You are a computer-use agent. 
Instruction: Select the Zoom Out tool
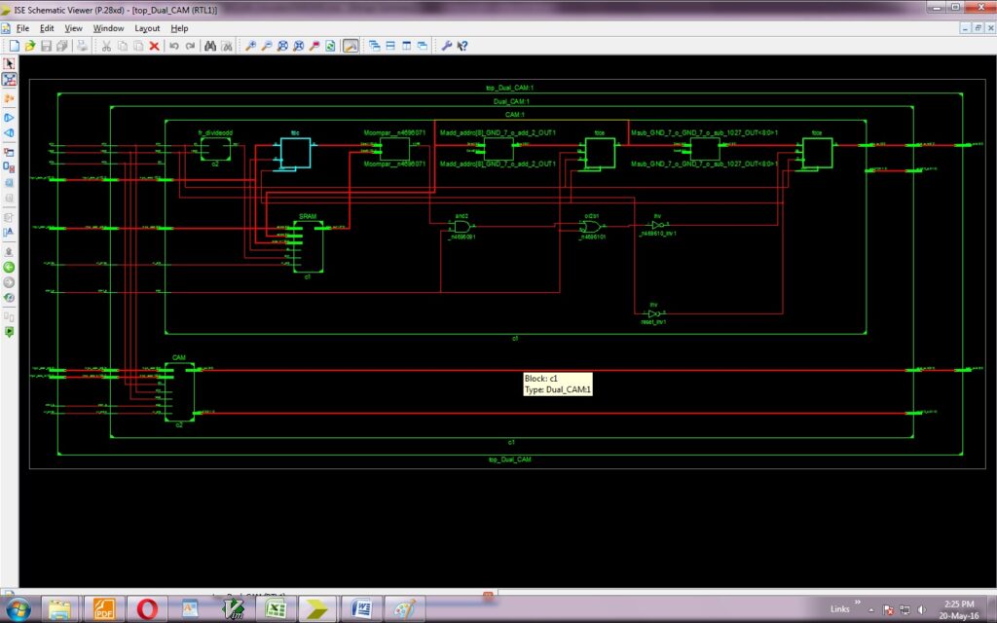tap(267, 45)
